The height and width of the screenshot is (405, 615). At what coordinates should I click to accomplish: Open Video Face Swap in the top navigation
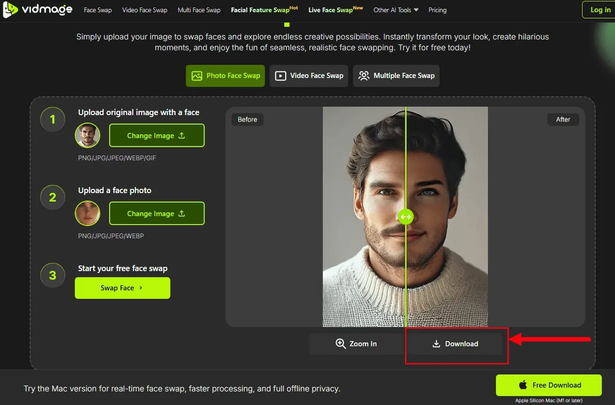[x=144, y=10]
